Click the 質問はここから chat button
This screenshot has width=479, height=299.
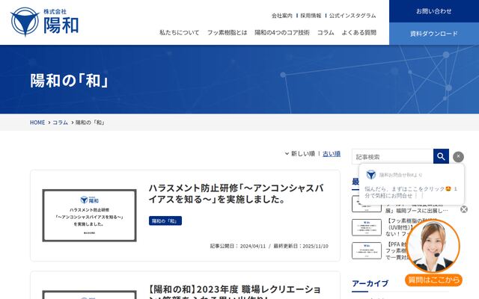tap(433, 280)
